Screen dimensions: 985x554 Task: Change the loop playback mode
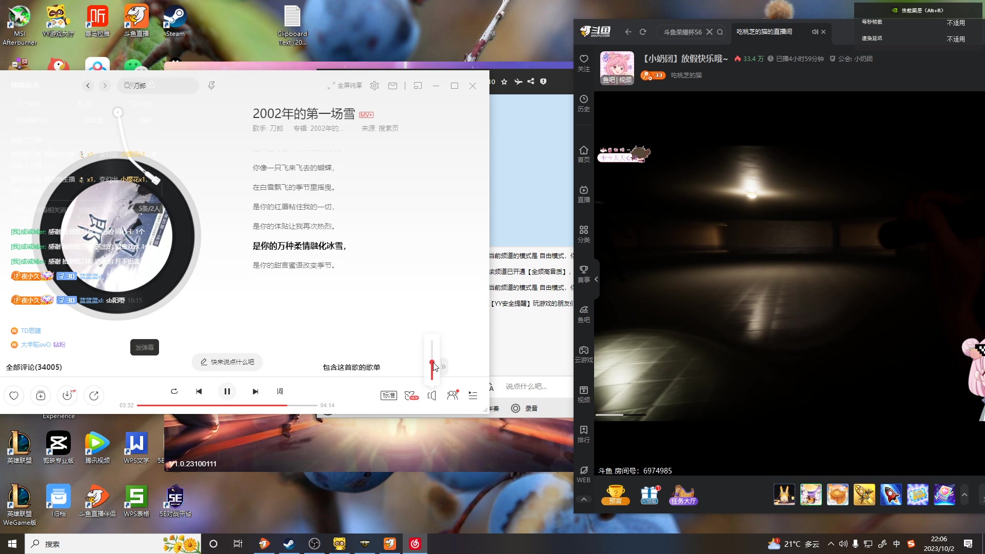point(174,391)
